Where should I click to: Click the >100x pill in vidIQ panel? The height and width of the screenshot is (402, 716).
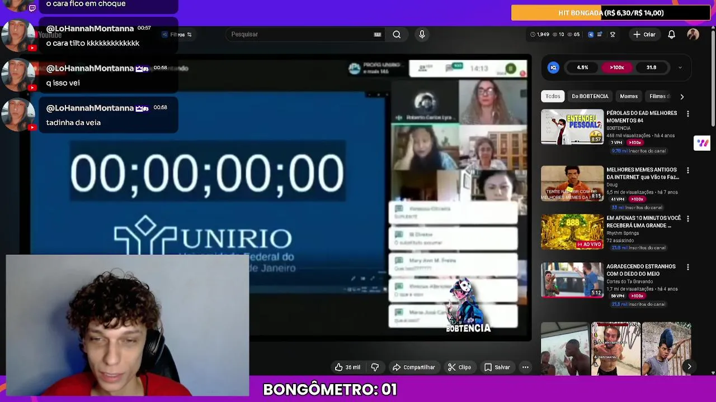pyautogui.click(x=617, y=68)
